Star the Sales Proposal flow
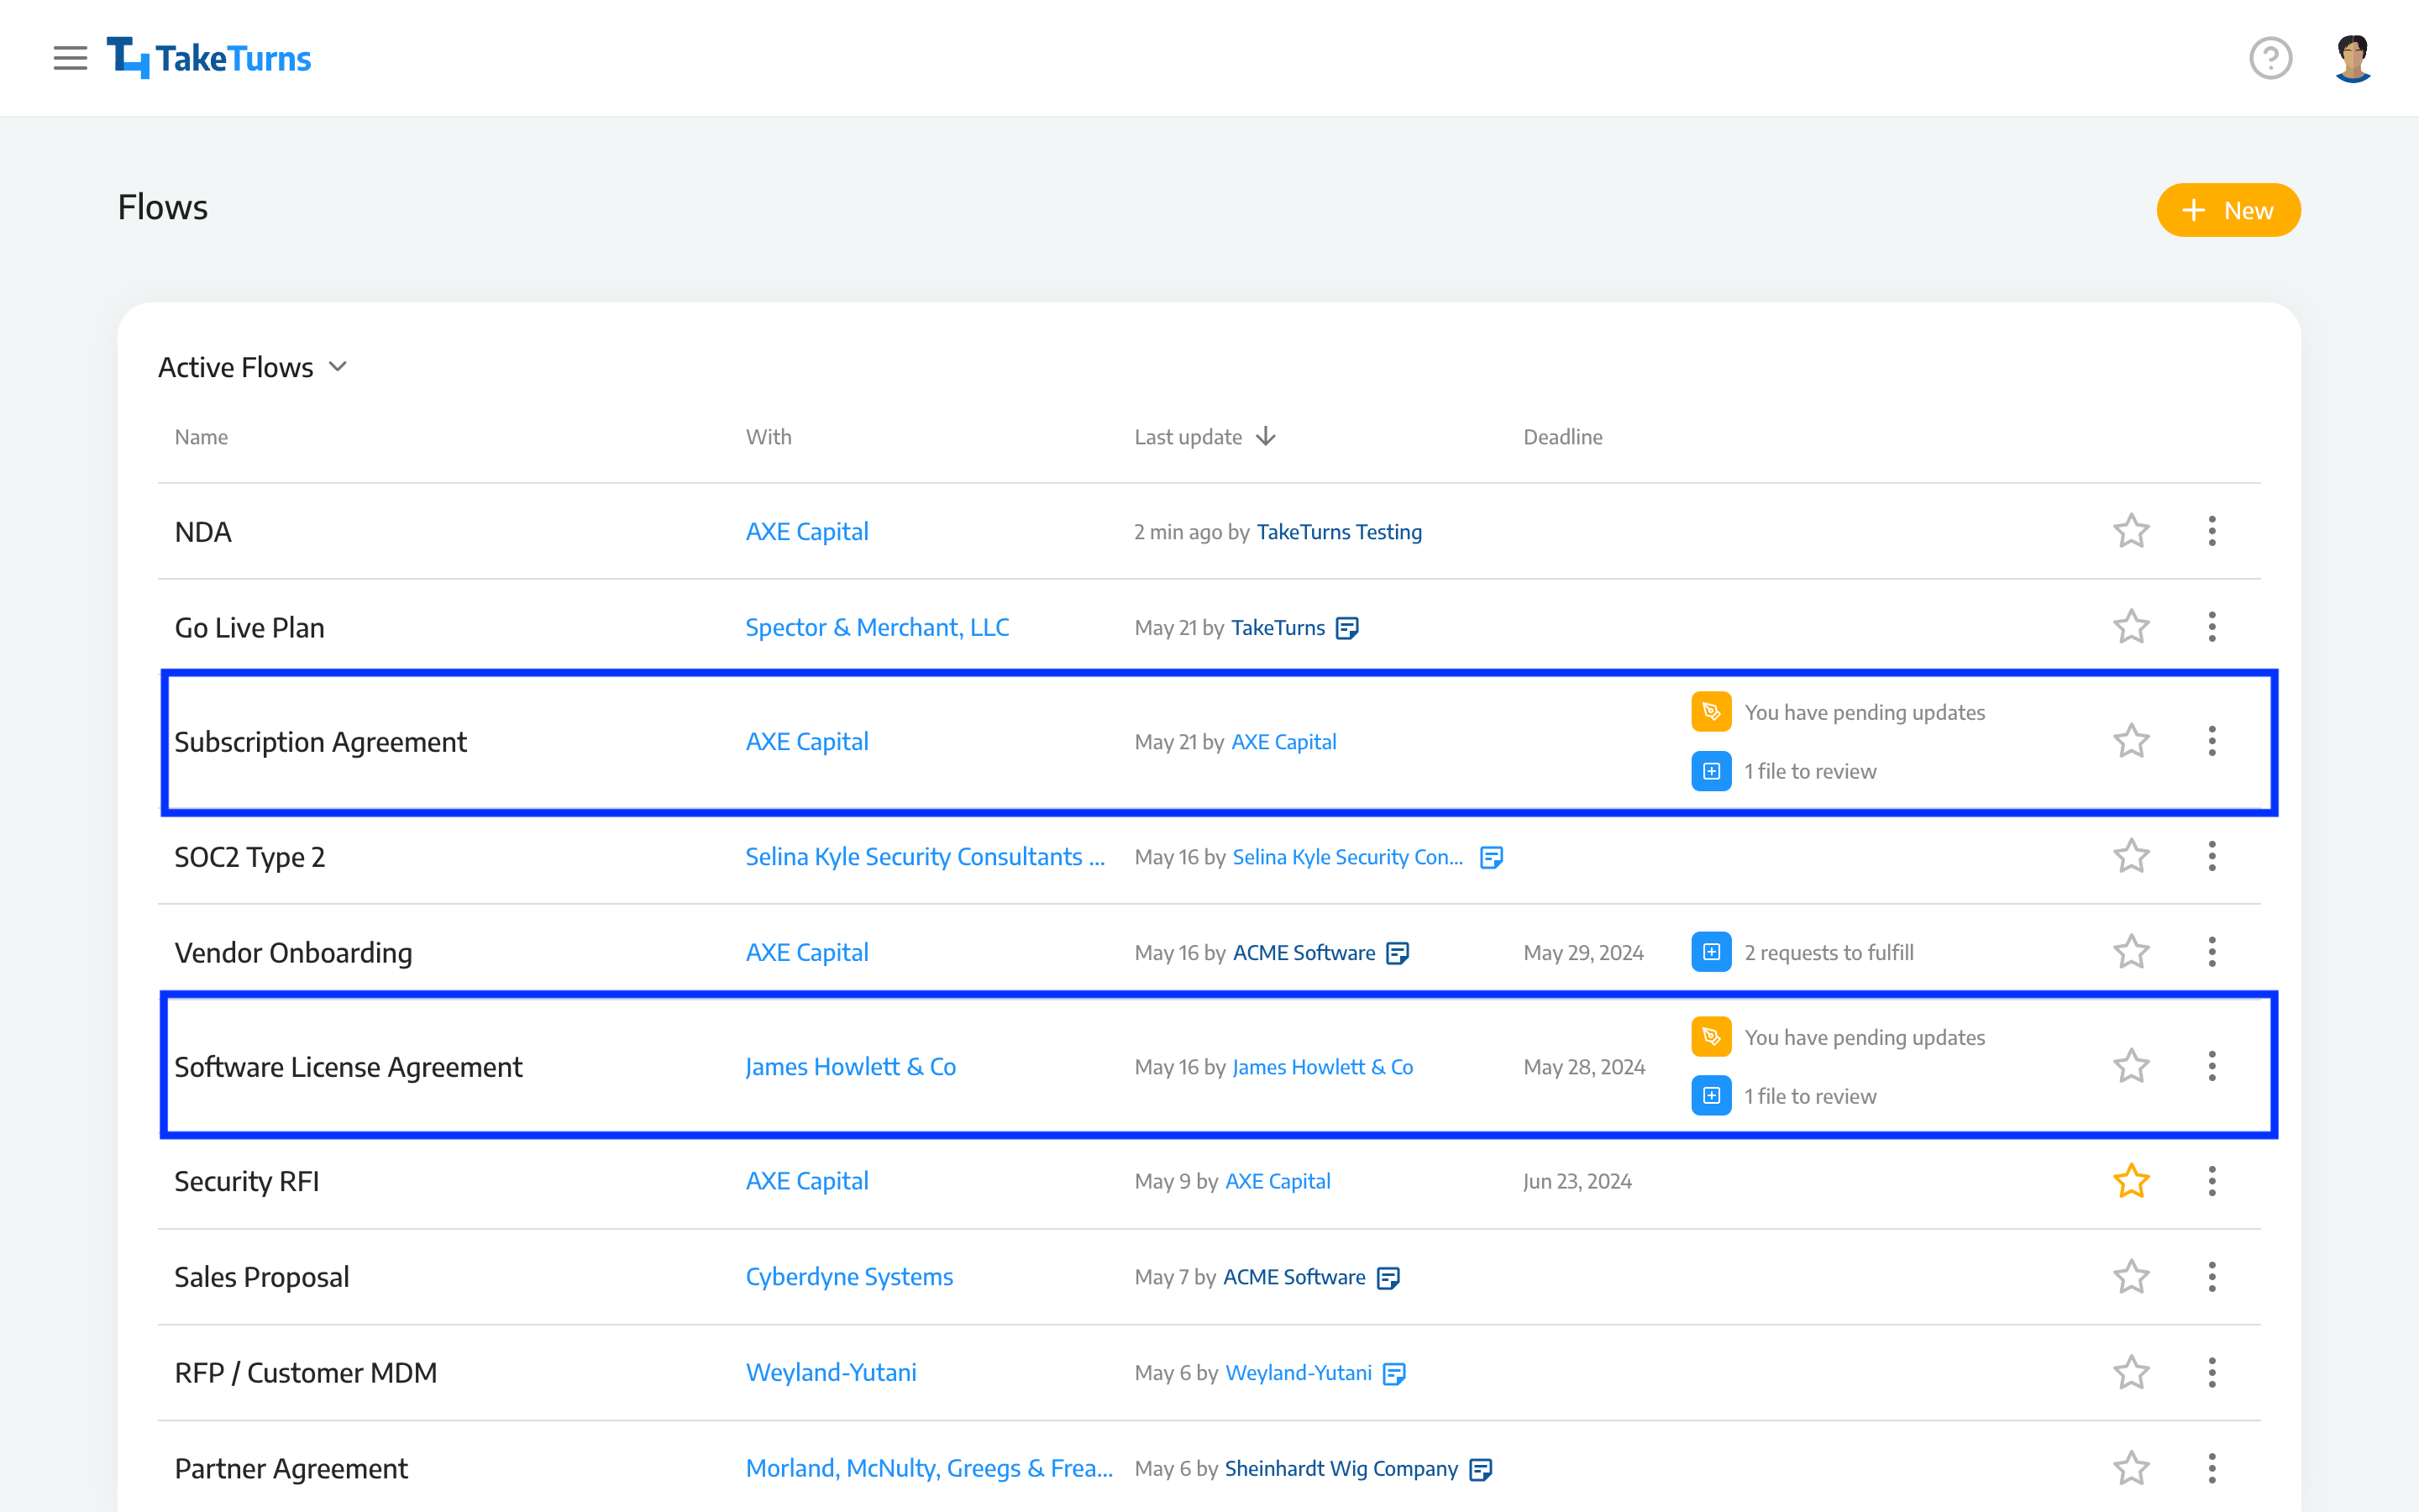Screen dimensions: 2419x1512 pyautogui.click(x=2131, y=1277)
